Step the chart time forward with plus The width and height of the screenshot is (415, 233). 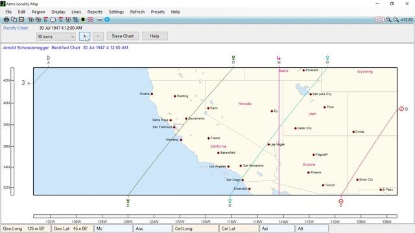click(85, 36)
